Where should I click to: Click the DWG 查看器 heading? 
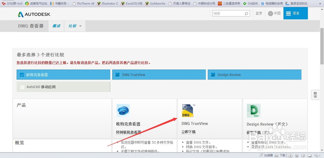pyautogui.click(x=31, y=26)
